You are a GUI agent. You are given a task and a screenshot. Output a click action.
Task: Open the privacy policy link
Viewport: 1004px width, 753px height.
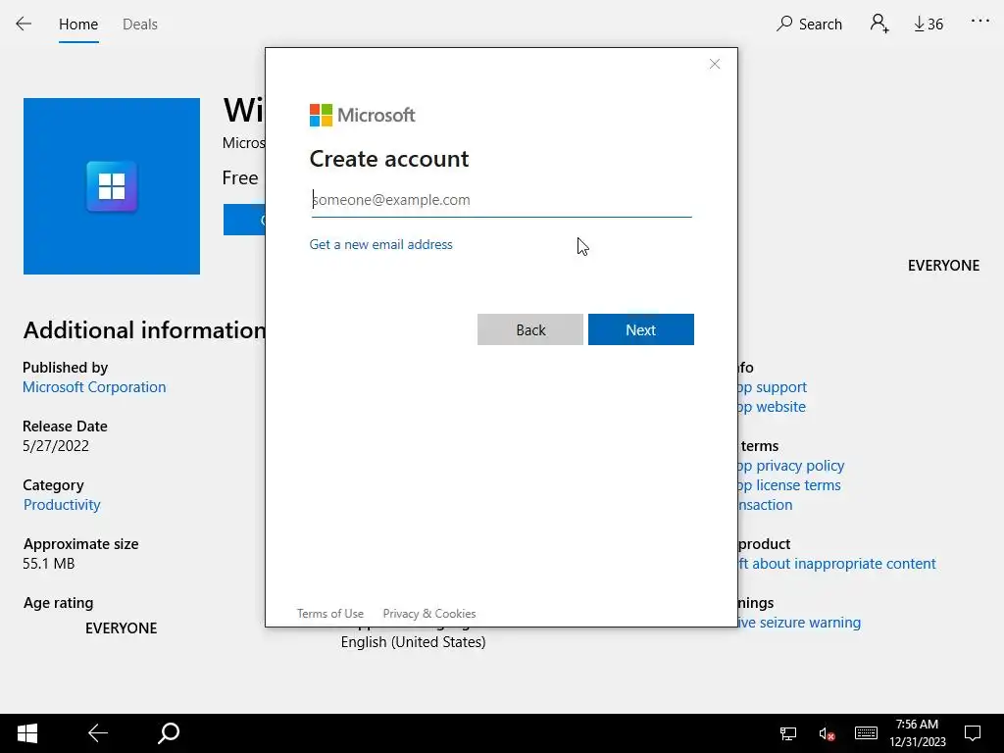[x=791, y=466]
